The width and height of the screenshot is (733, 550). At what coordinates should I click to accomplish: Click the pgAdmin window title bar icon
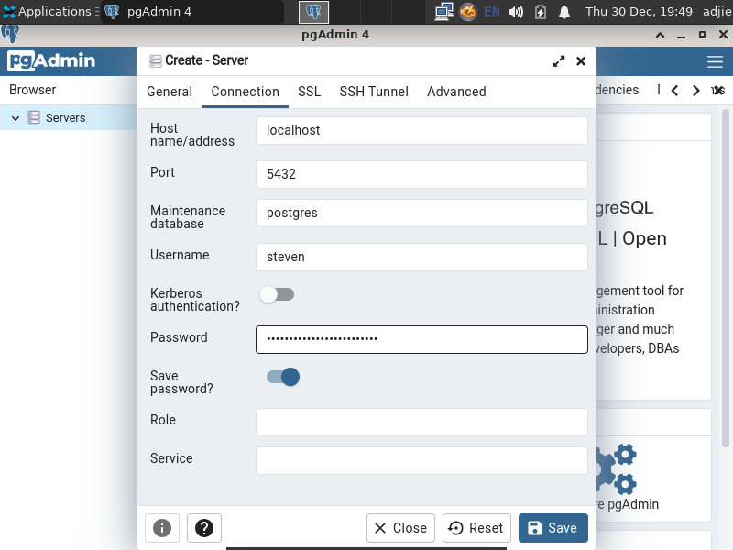coord(10,34)
